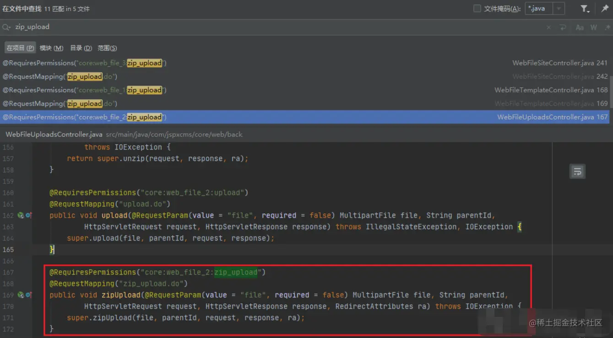Toggle regex (.*) search mode

point(607,27)
